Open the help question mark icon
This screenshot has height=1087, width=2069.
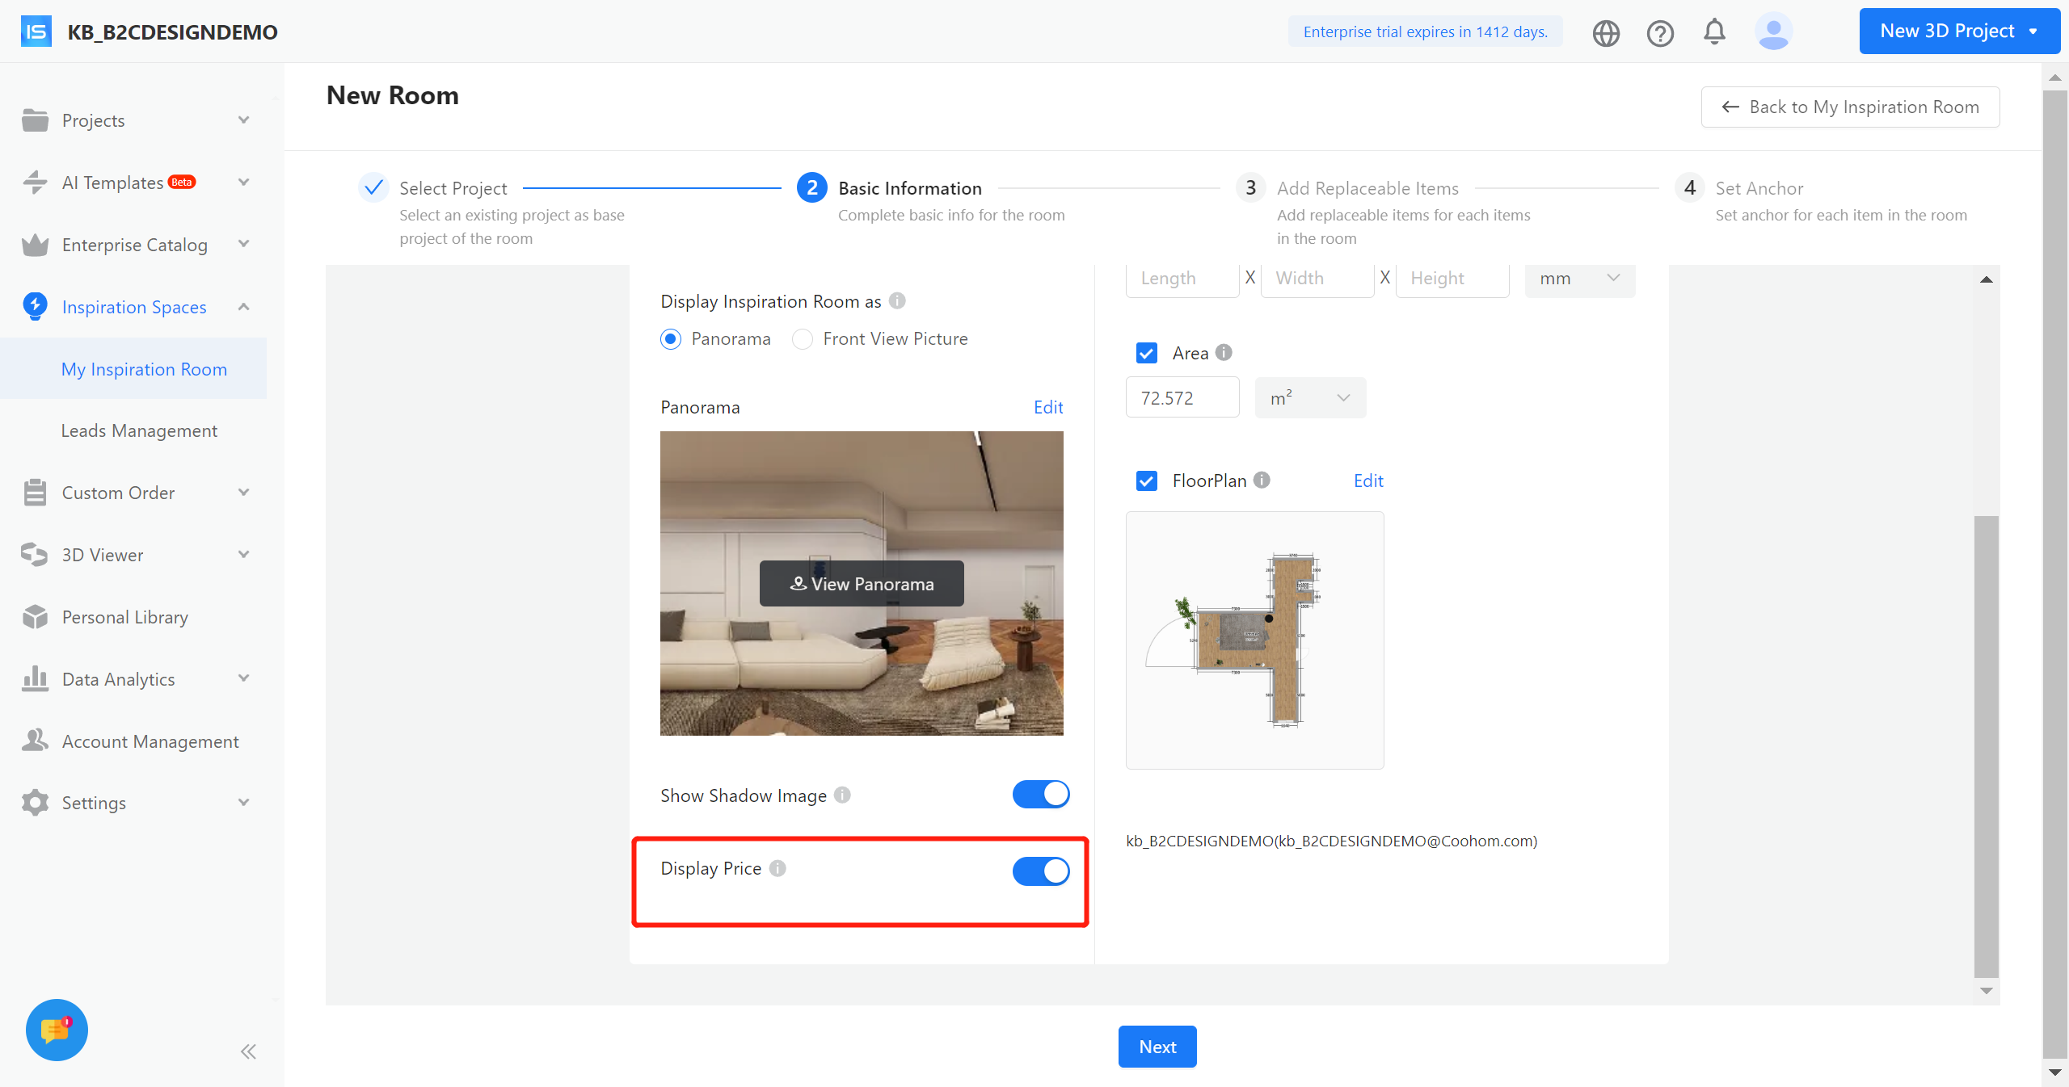click(x=1660, y=33)
